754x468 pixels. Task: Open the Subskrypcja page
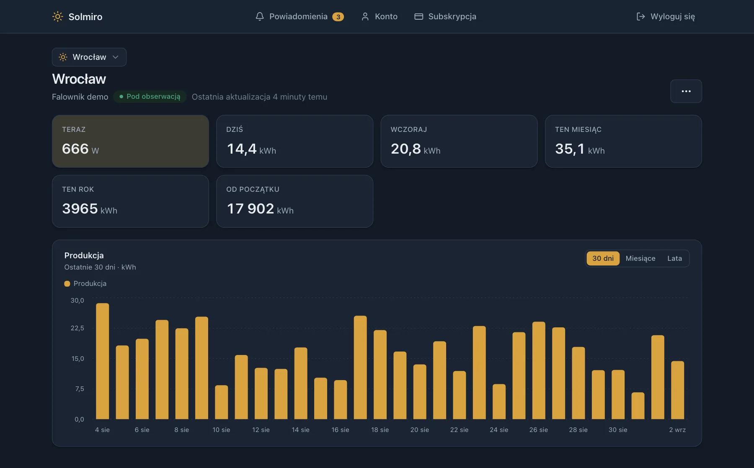point(445,16)
